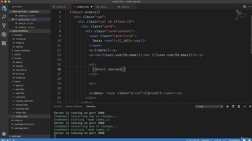Maximize panel with the up chevron
Image resolution: width=252 pixels, height=141 pixels.
pyautogui.click(x=245, y=107)
